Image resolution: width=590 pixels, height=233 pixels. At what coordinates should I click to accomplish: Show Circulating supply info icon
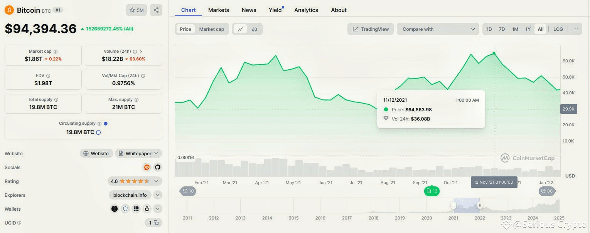point(99,124)
